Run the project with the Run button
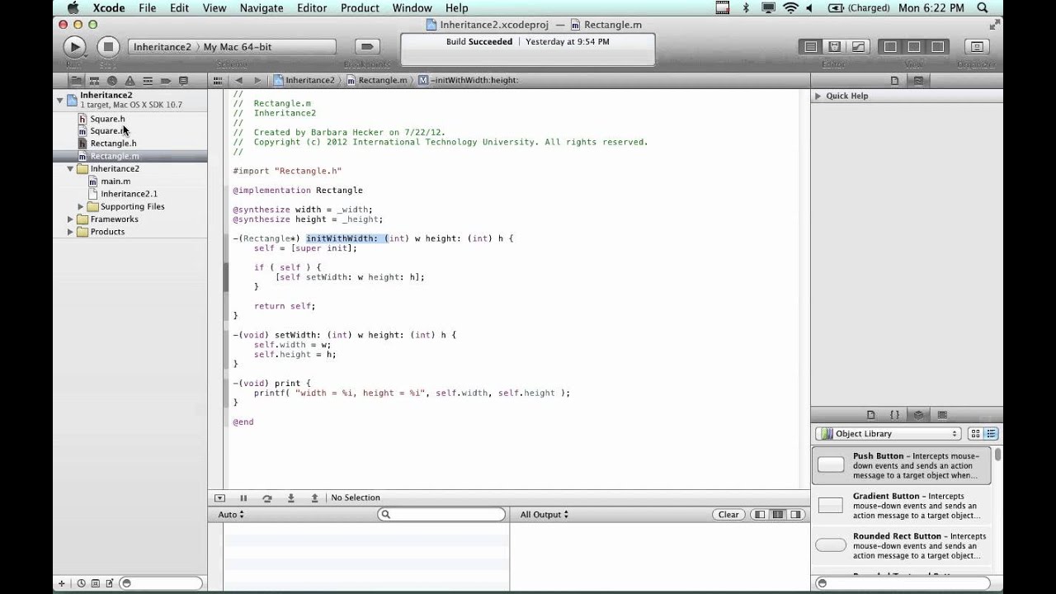1056x594 pixels. (x=74, y=47)
